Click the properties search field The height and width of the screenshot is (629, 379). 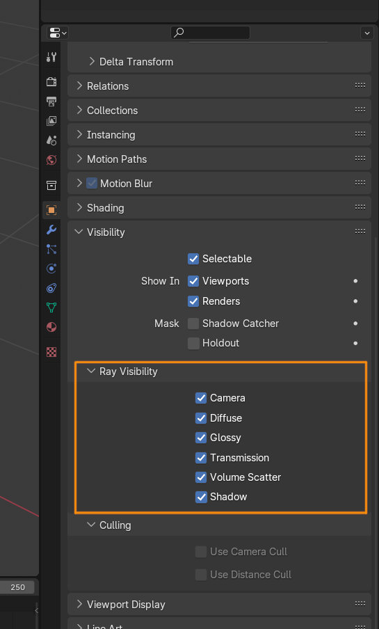(210, 33)
